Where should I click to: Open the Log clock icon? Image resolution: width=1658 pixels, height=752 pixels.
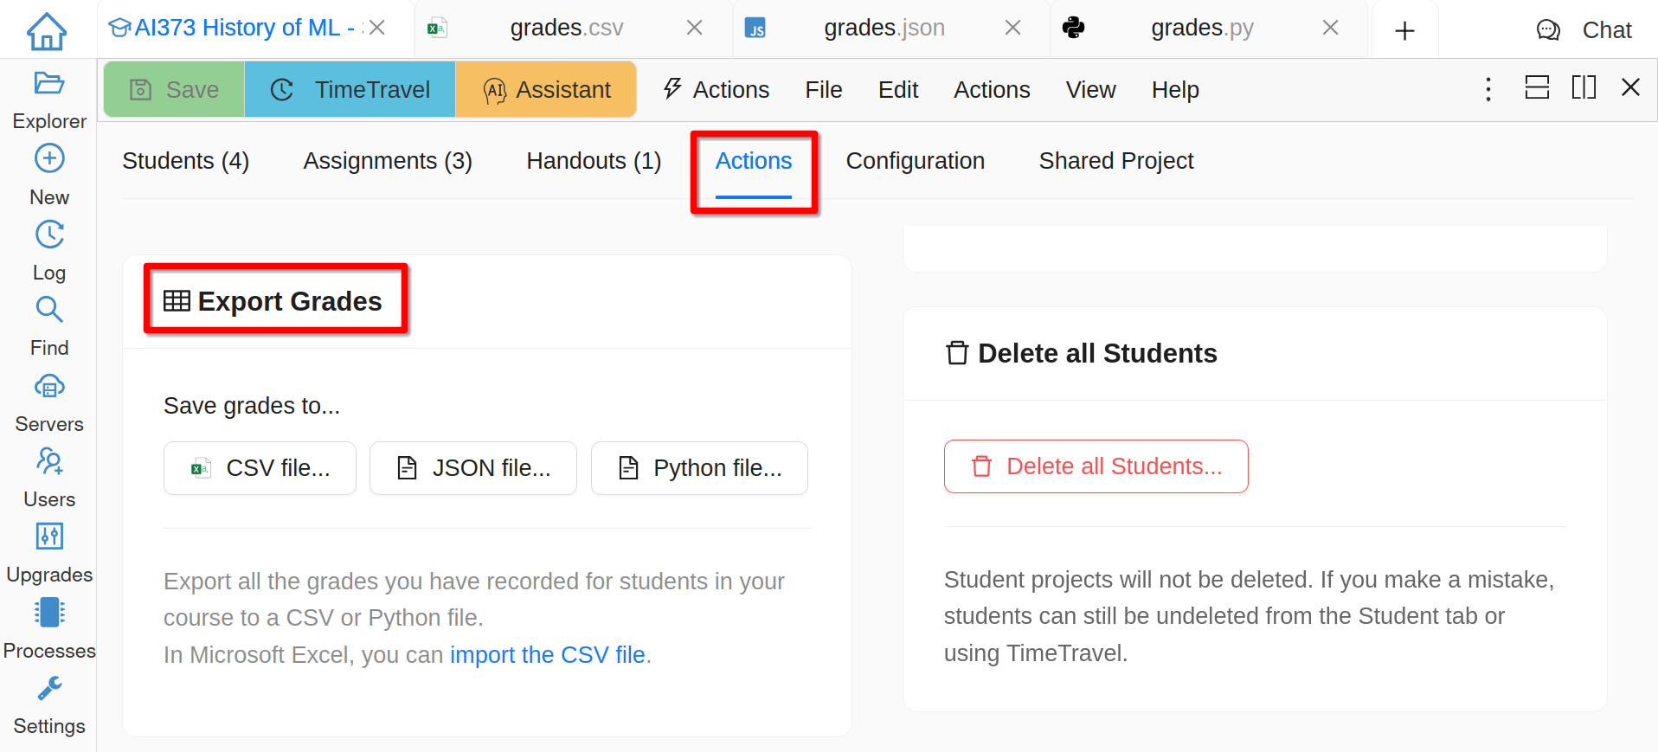[48, 235]
